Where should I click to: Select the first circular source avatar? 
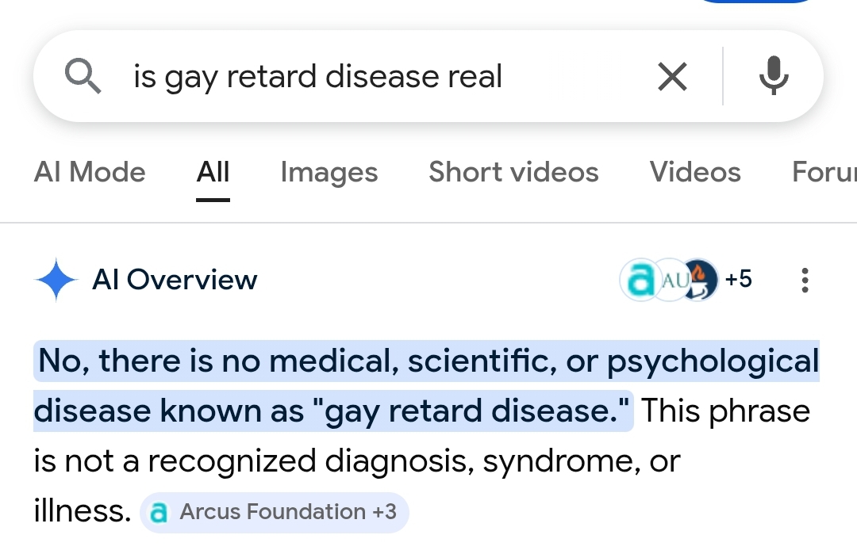click(640, 279)
